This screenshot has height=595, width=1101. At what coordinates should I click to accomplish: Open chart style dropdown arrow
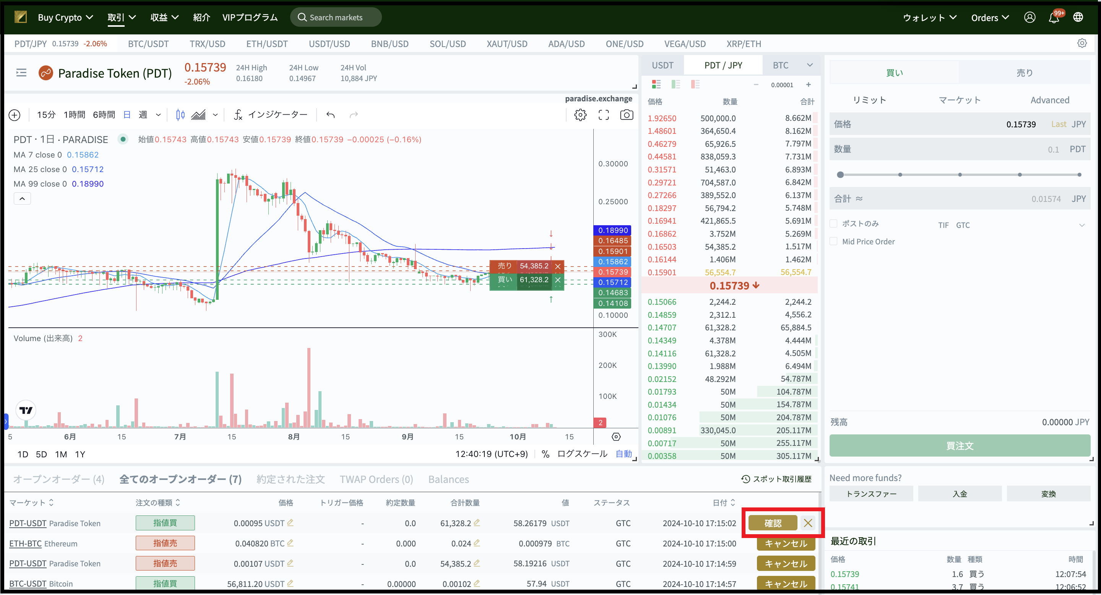pos(215,115)
